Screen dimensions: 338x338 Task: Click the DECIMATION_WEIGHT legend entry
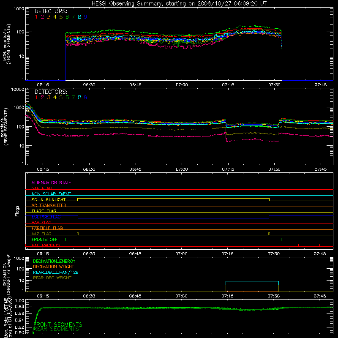(54, 267)
